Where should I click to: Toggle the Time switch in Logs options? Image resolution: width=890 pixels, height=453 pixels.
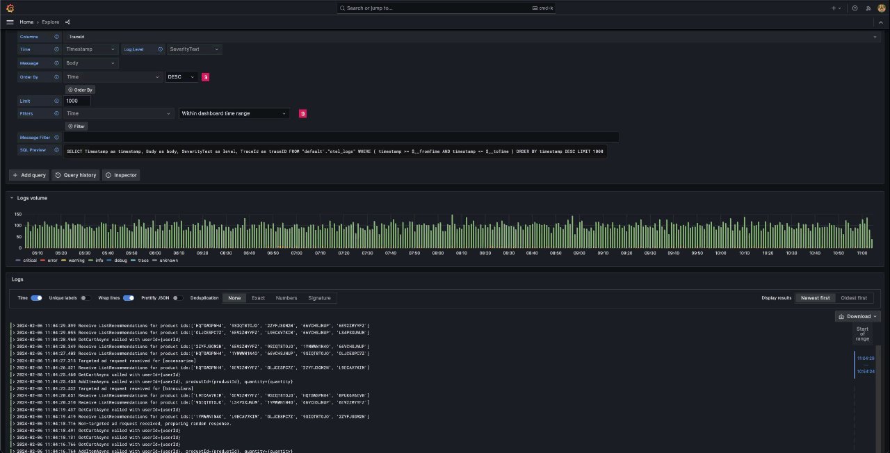point(36,298)
